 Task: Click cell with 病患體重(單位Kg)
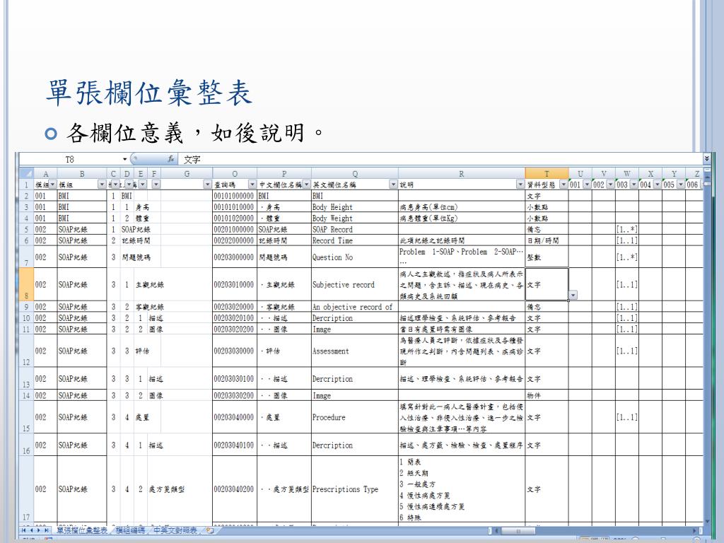click(x=461, y=218)
